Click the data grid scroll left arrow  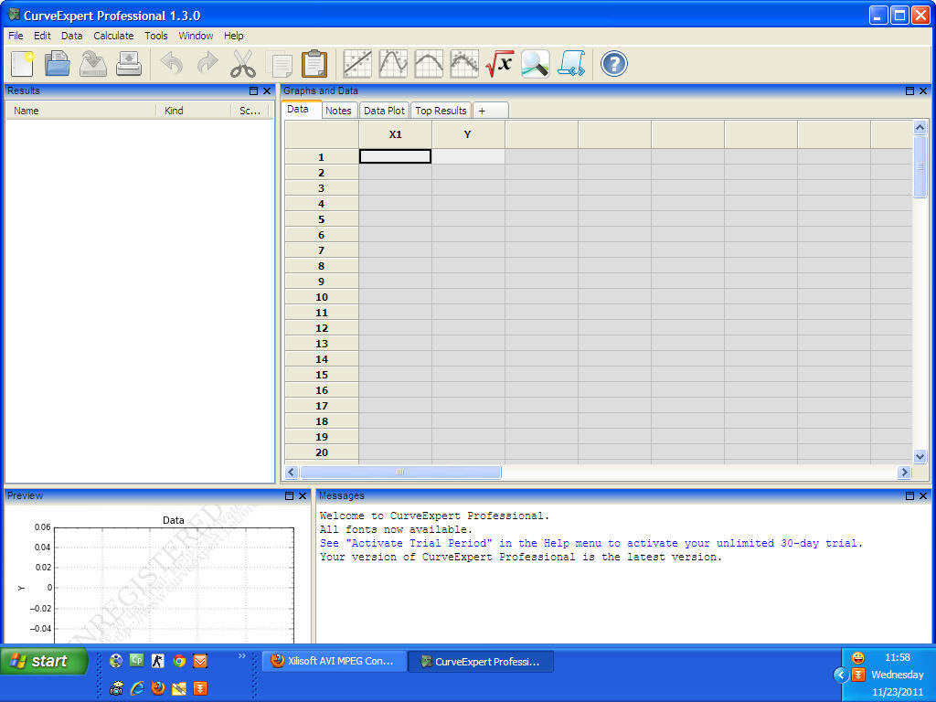point(292,473)
